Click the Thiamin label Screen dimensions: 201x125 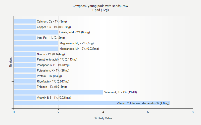click(52, 87)
